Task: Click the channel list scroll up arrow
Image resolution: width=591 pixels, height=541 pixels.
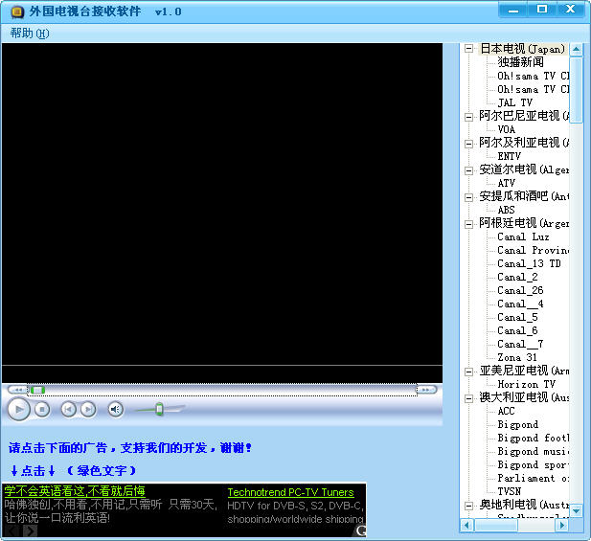Action: pos(576,49)
